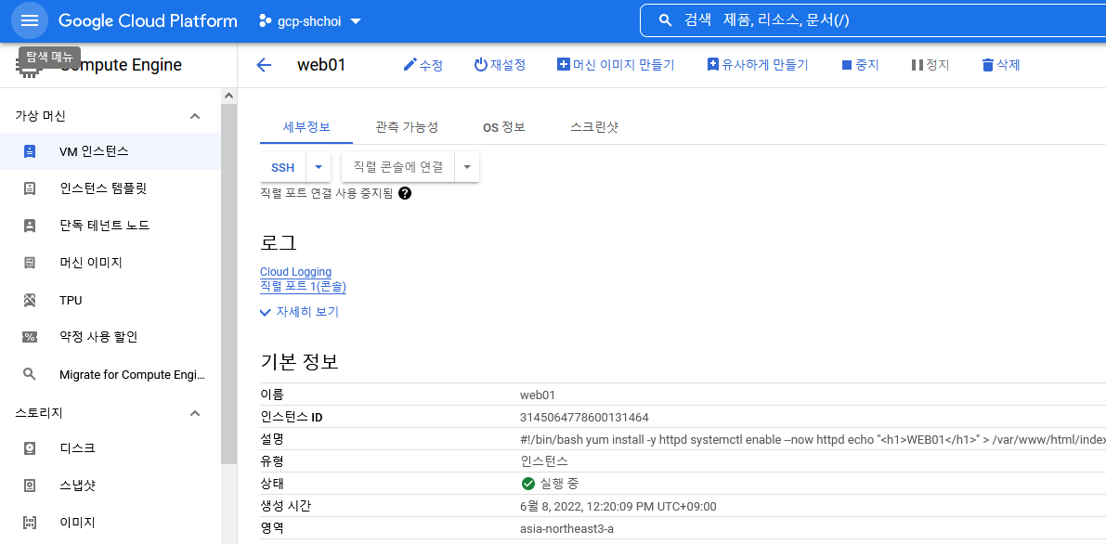This screenshot has width=1106, height=544.
Task: Click the description startup script text
Action: 813,440
